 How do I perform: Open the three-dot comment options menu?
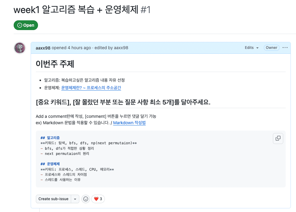pos(285,47)
